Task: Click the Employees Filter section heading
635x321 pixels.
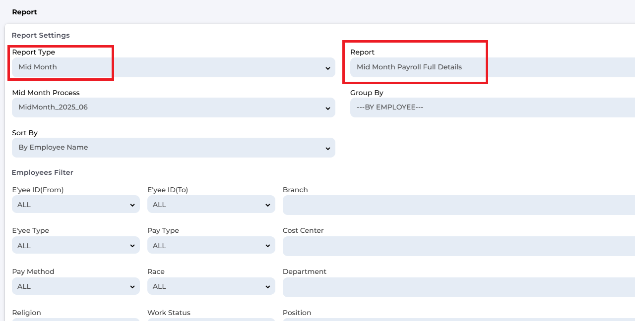Action: click(43, 172)
